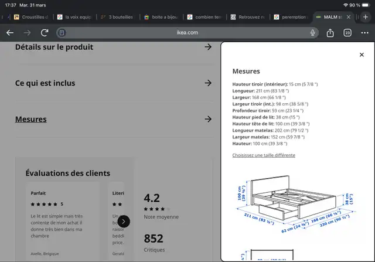
Task: Click the bed dimensions diagram
Action: point(296,204)
